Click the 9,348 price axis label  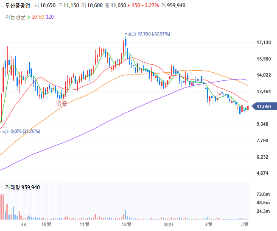tap(262, 124)
